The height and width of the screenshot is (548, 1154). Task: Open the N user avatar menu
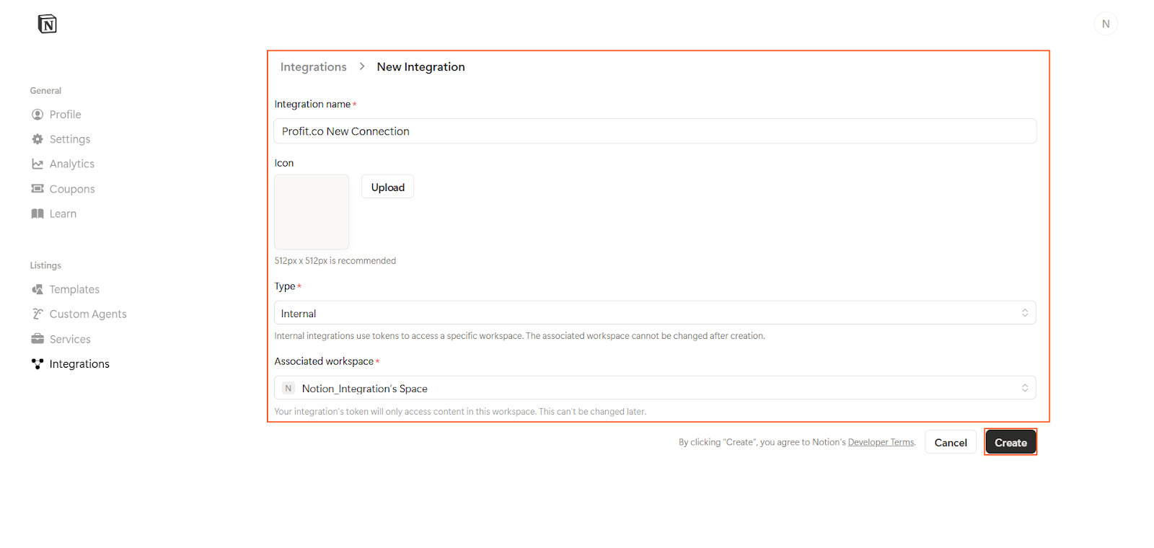(x=1106, y=24)
